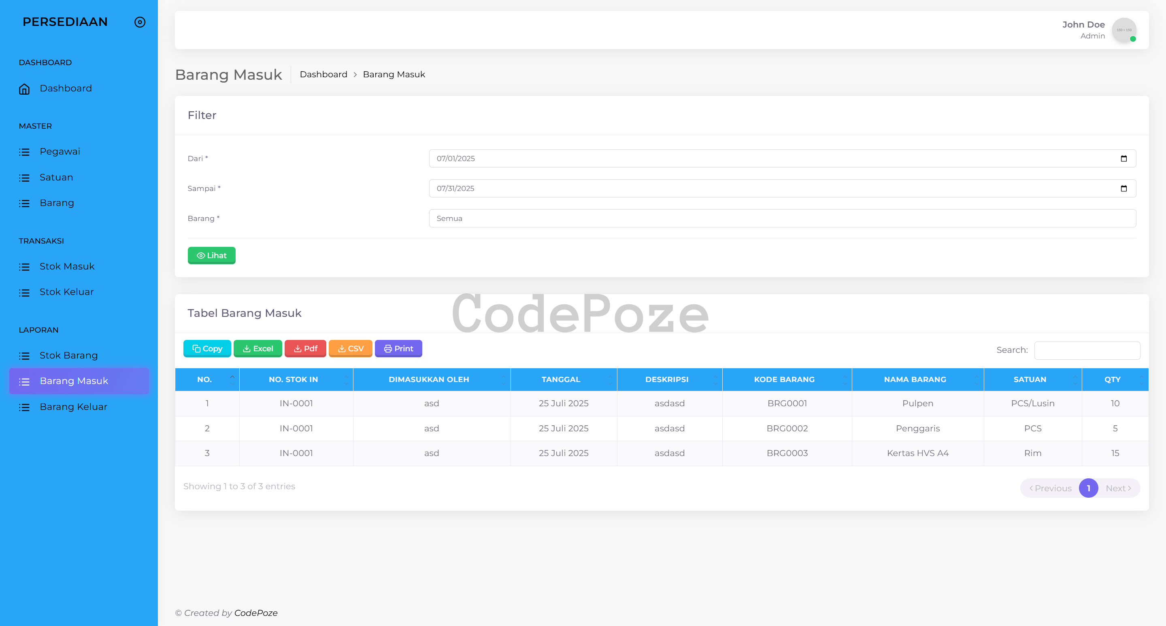Open Satuan menu in sidebar
The image size is (1166, 626).
point(56,177)
